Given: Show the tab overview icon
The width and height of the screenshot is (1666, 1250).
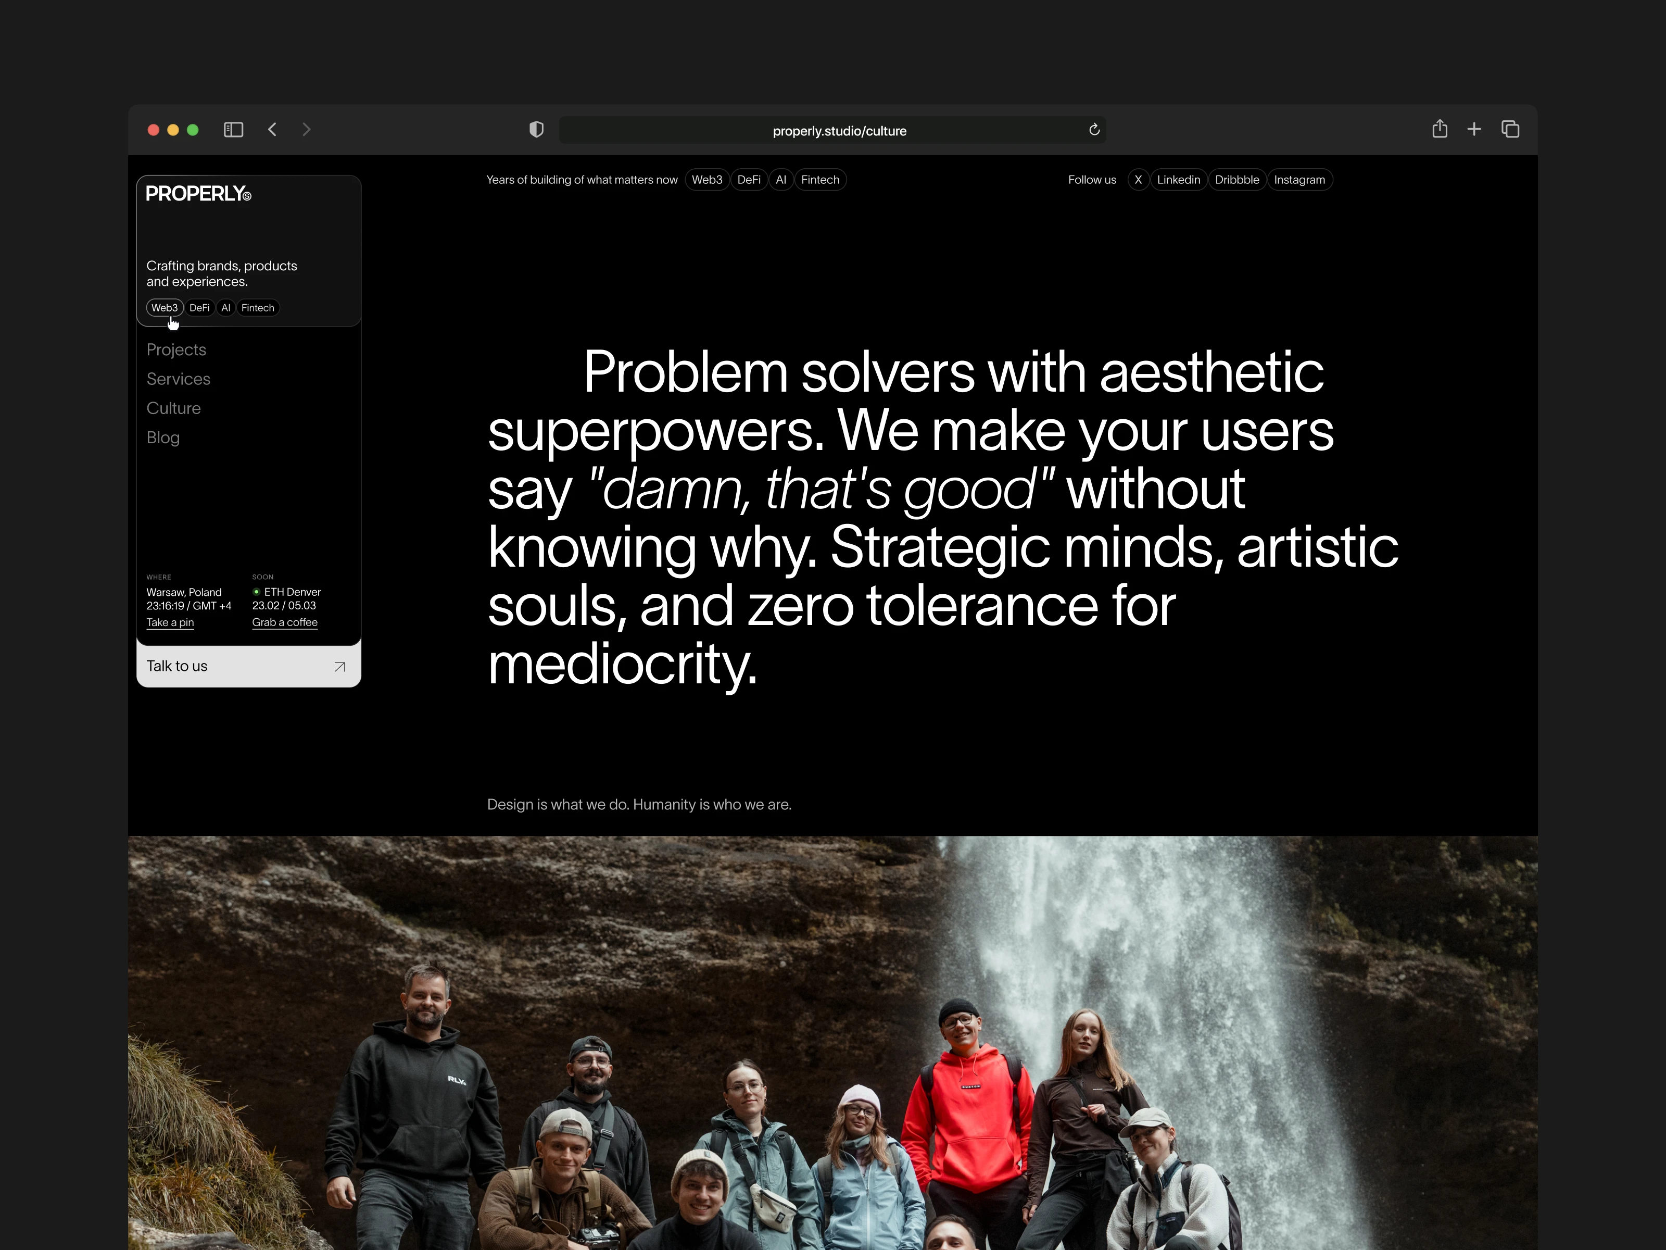Looking at the screenshot, I should (1510, 130).
